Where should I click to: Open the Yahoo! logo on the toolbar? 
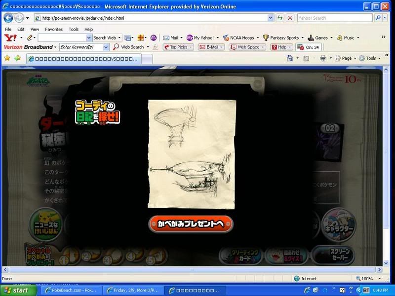11,38
